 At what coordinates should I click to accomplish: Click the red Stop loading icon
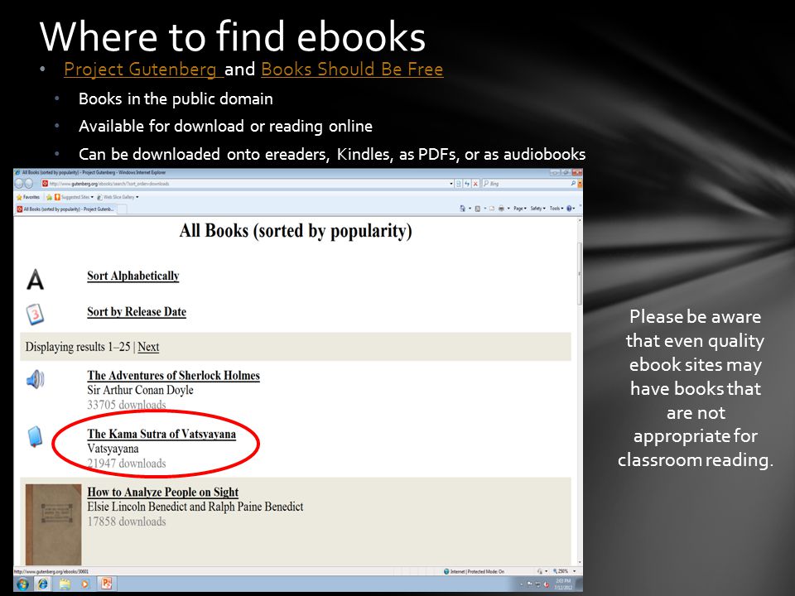[475, 184]
